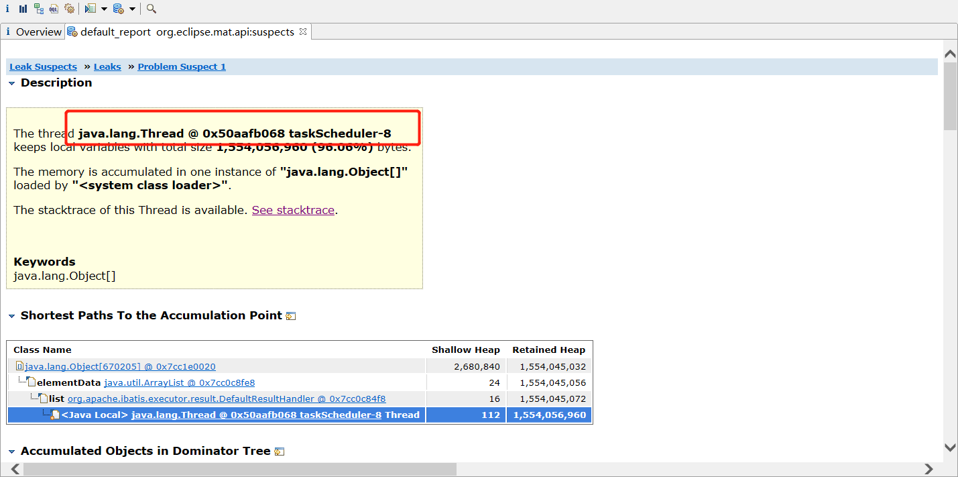Collapse Accumulated Objects in Dominator Tree section
Image resolution: width=958 pixels, height=477 pixels.
coord(12,452)
